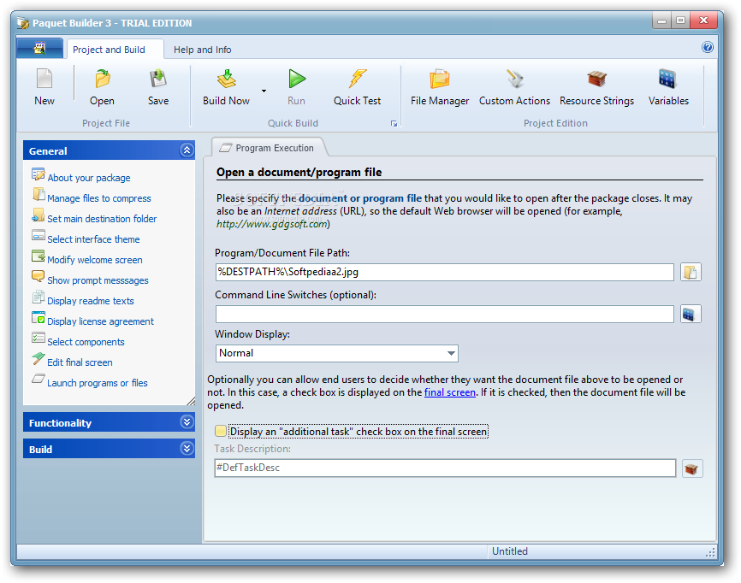
Task: Open Select components page
Action: point(86,342)
